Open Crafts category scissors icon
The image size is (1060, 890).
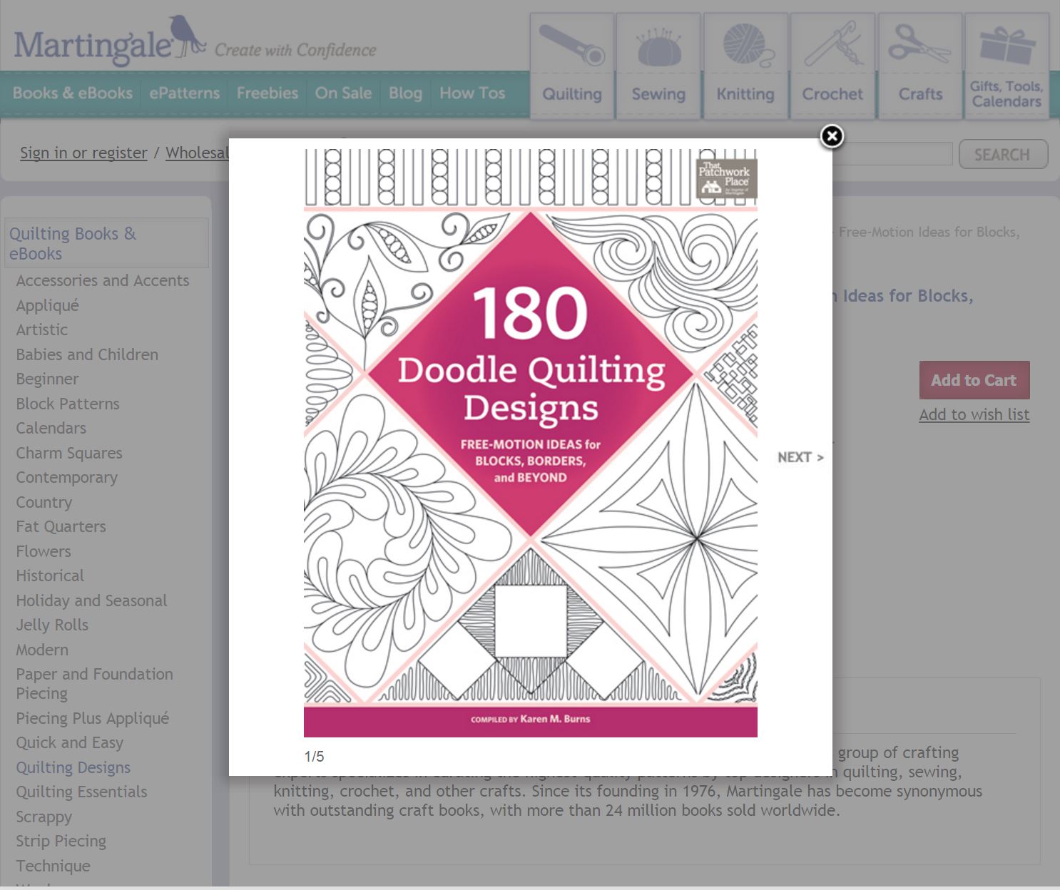click(919, 45)
